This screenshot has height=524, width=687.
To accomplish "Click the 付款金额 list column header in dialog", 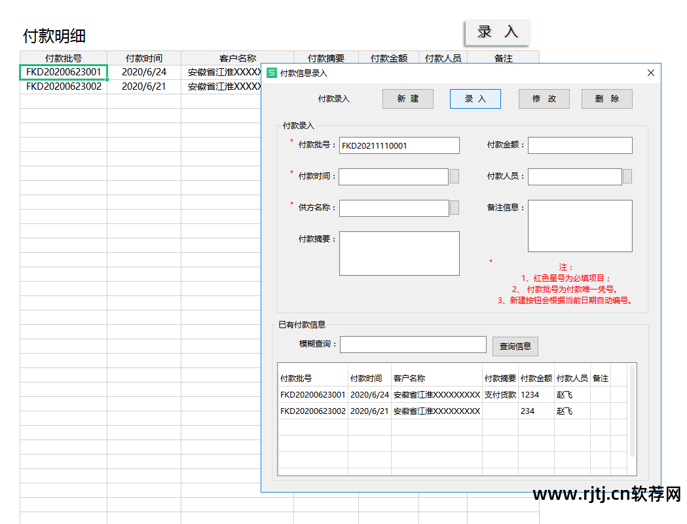I will (536, 378).
